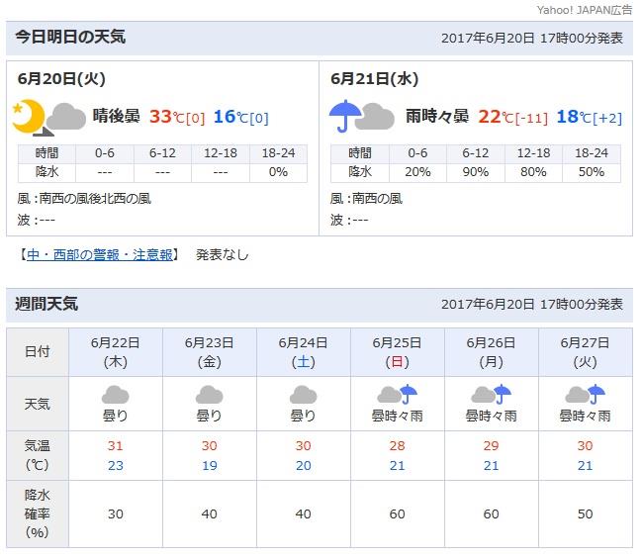Click the June 22 cloudy icon
Image resolution: width=642 pixels, height=559 pixels.
(115, 395)
